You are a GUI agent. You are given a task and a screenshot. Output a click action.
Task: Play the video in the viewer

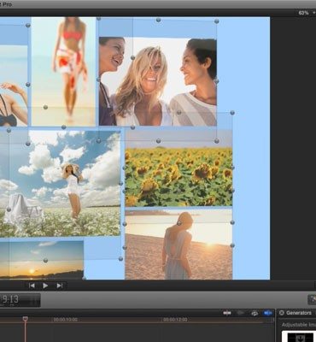coord(45,286)
